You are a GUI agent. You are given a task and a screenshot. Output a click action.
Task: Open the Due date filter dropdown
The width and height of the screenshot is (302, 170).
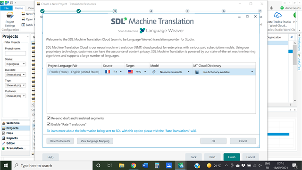pos(15,75)
